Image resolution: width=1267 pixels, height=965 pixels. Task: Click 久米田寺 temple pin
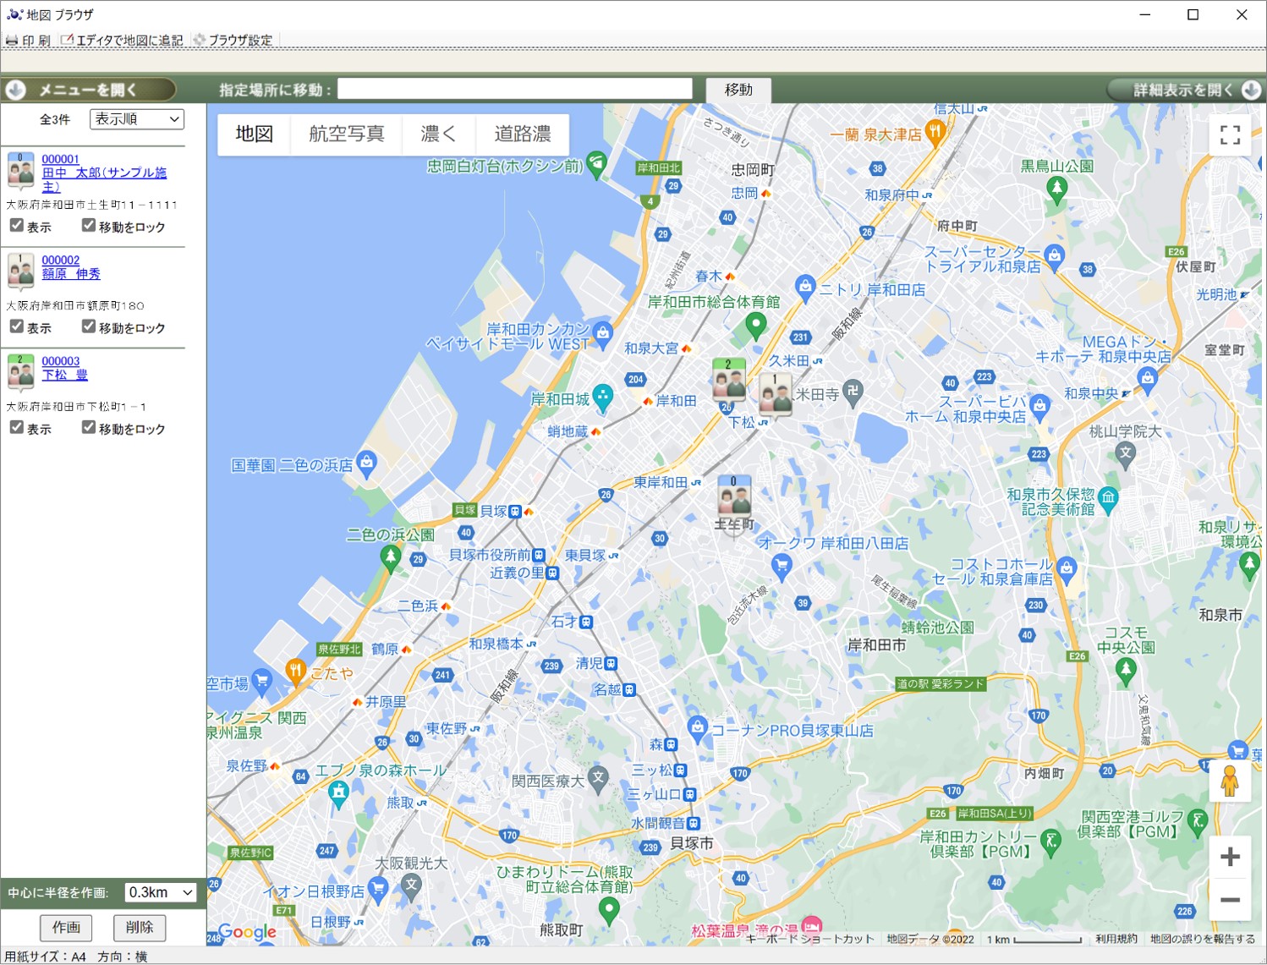tap(853, 392)
